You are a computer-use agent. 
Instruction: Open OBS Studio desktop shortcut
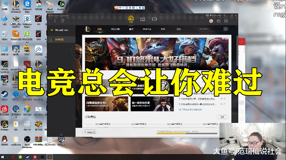(27, 142)
